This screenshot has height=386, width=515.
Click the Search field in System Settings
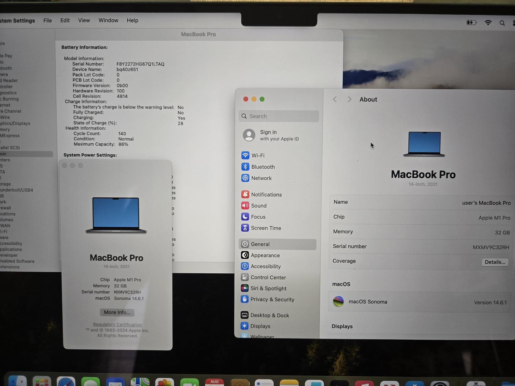(279, 116)
